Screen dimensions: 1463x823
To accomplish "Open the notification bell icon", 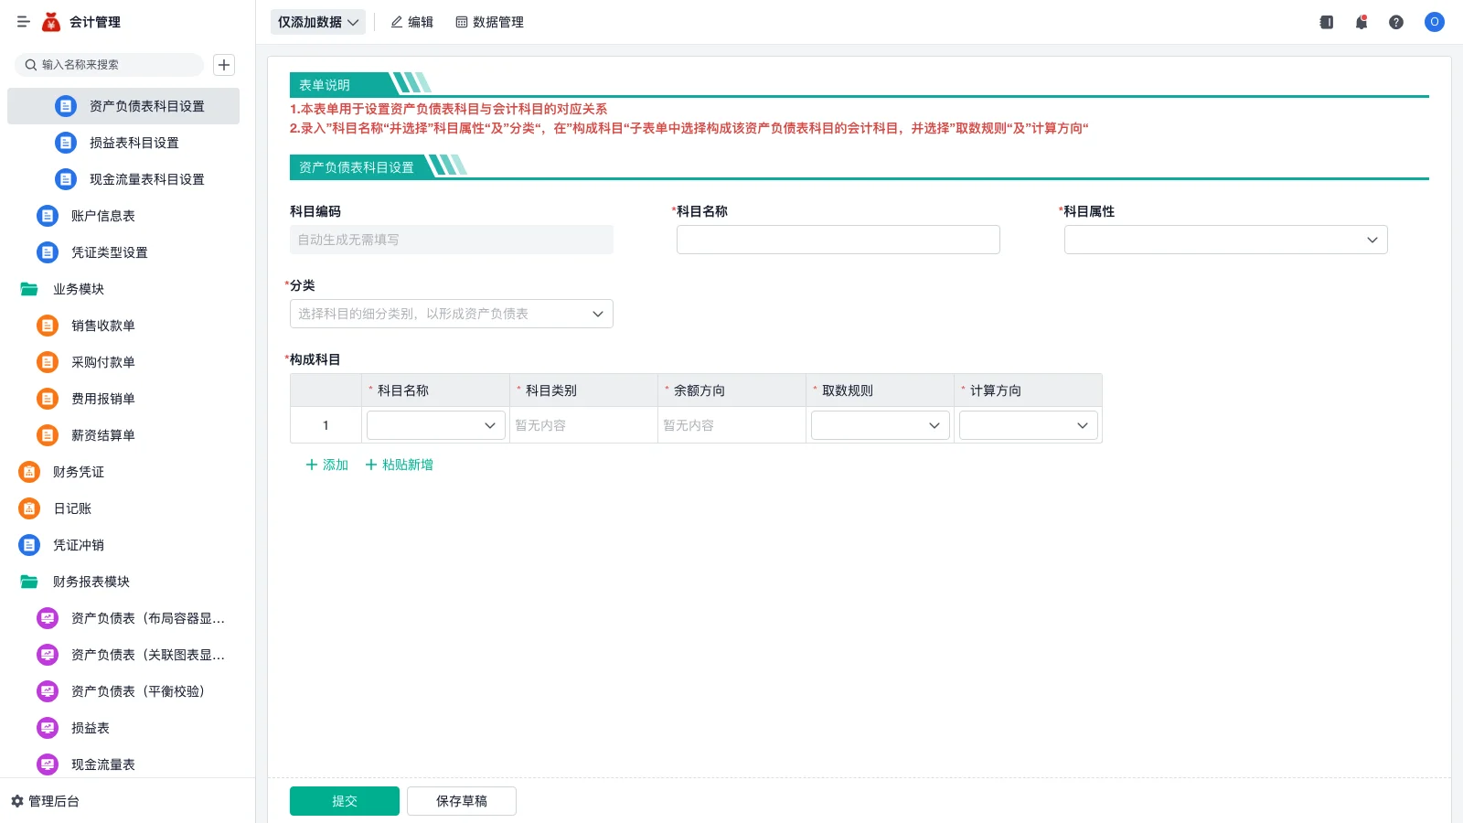I will [x=1362, y=22].
